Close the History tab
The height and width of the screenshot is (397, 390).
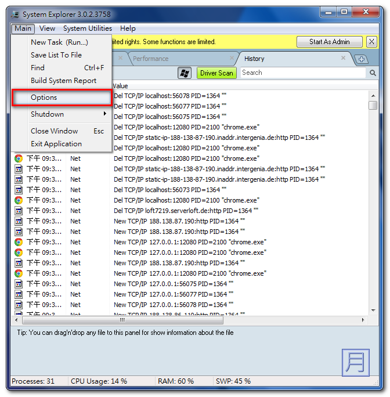coord(344,58)
